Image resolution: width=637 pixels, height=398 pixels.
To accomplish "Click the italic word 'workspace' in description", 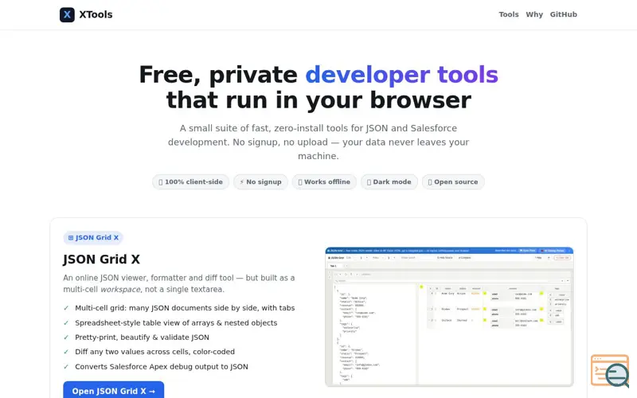I will click(x=120, y=290).
